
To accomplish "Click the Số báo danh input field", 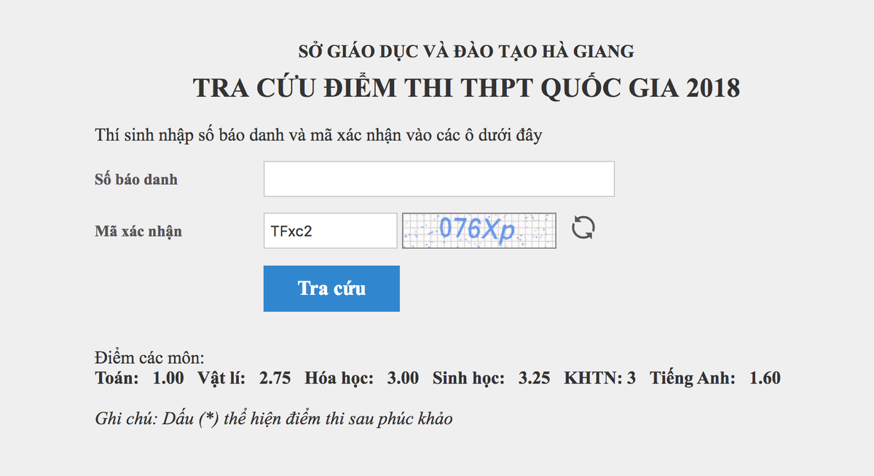I will [x=438, y=178].
